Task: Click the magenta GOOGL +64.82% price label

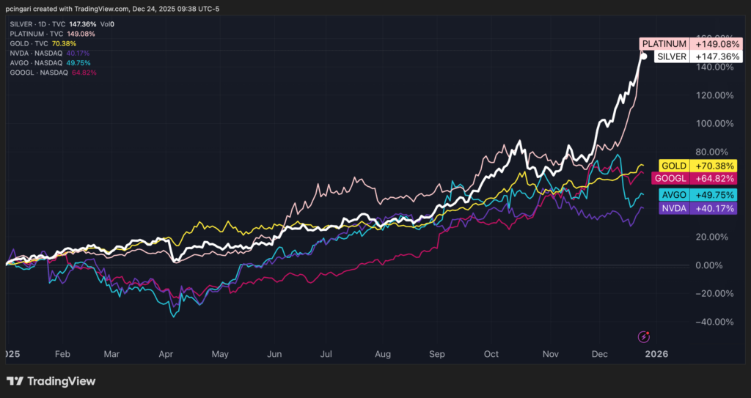Action: pyautogui.click(x=687, y=178)
